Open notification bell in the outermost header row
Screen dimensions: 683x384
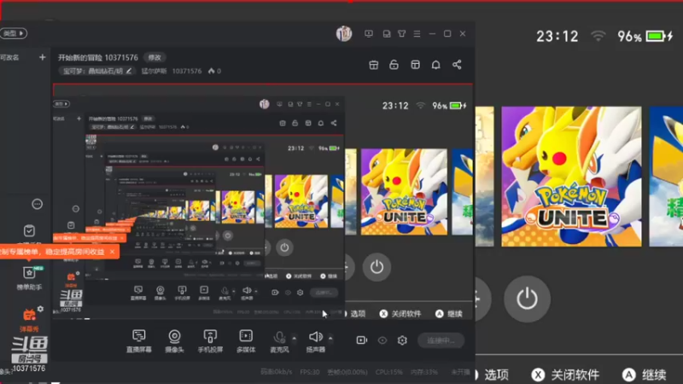435,65
